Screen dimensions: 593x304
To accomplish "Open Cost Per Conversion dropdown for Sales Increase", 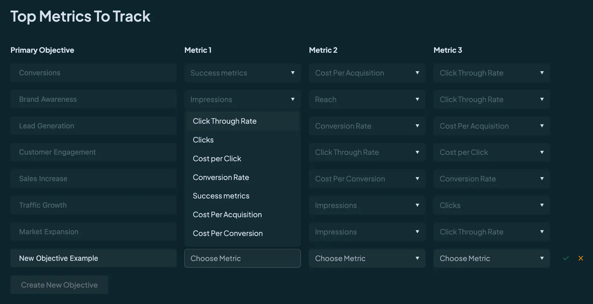I will coord(367,179).
